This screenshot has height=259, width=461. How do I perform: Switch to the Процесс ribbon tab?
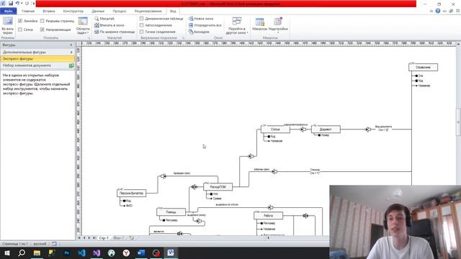(x=120, y=12)
